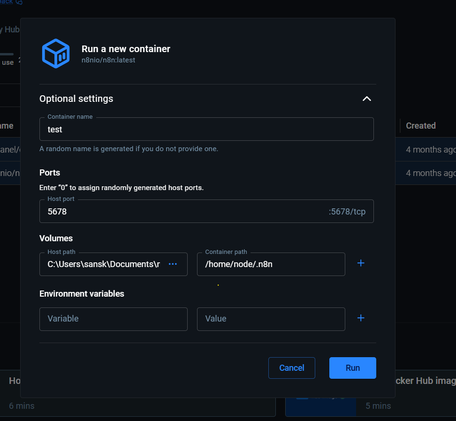Click the Ports section heading
This screenshot has height=421, width=456.
(x=50, y=173)
